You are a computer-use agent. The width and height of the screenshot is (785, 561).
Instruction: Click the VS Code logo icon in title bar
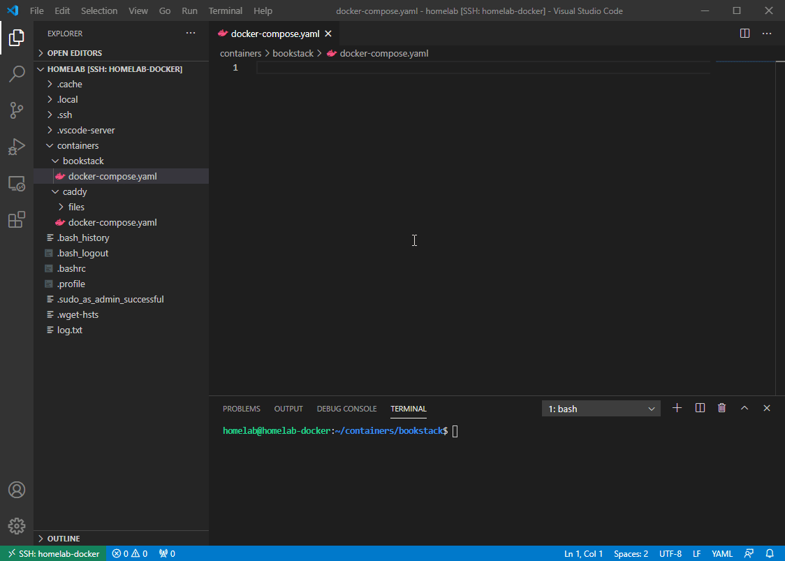coord(13,10)
